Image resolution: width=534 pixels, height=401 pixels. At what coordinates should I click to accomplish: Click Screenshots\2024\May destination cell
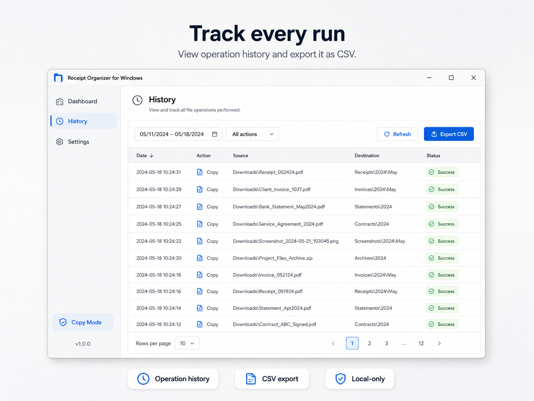[380, 241]
